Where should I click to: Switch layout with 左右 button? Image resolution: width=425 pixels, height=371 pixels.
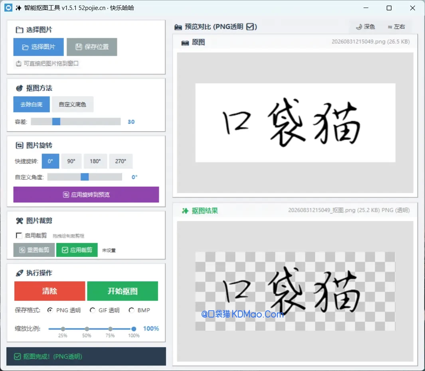(396, 27)
